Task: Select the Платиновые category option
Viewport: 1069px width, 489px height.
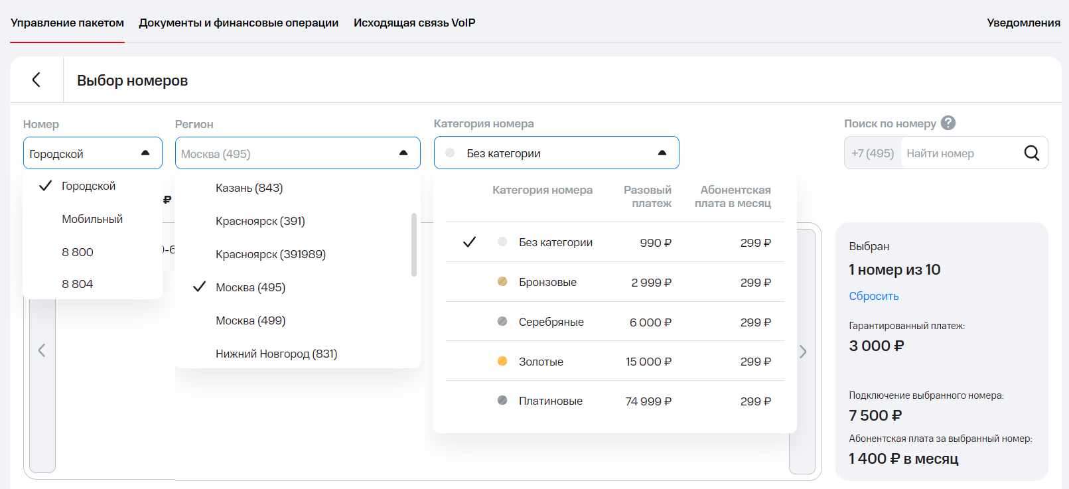Action: (614, 401)
